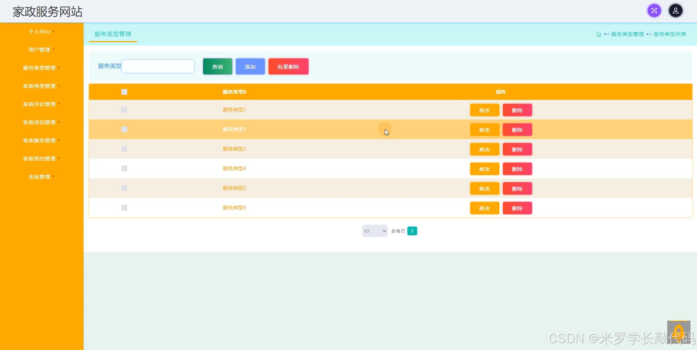Click 删除 for 服务类型6
The image size is (697, 350).
(517, 208)
